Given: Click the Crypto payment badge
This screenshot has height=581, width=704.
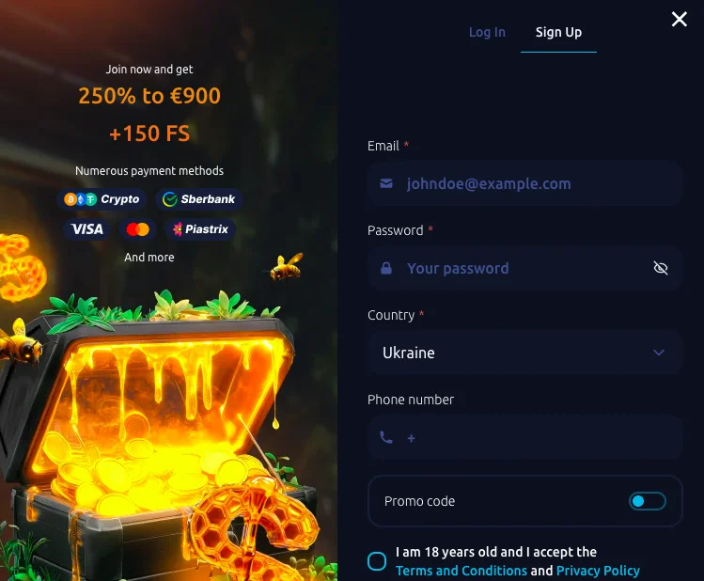Looking at the screenshot, I should click(102, 199).
